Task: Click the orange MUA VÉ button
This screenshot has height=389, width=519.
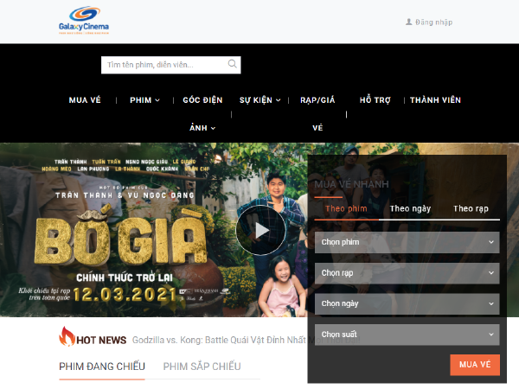Action: pos(475,365)
